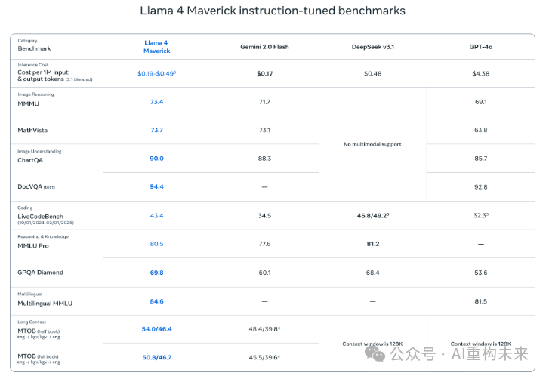546x376 pixels.
Task: Click the "Image Understanding" category label
Action: pos(39,152)
